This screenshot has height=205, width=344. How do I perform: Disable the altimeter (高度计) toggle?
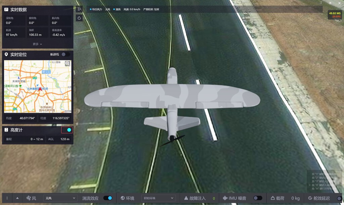(x=67, y=130)
